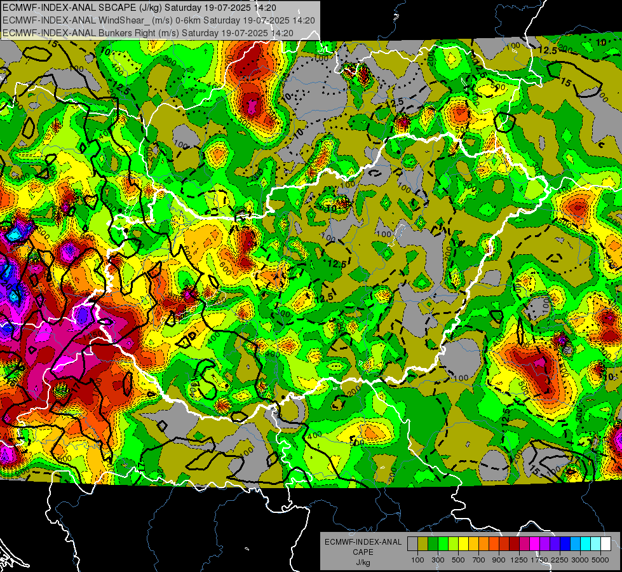Select the pure yellow legend swatch
Viewport: 622px width, 572px height.
point(463,544)
